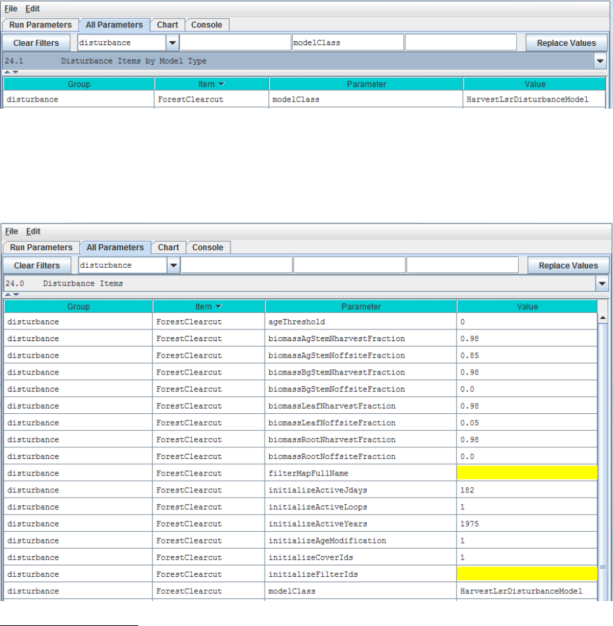Click Group column header in lower table
This screenshot has height=626, width=613.
tap(79, 307)
